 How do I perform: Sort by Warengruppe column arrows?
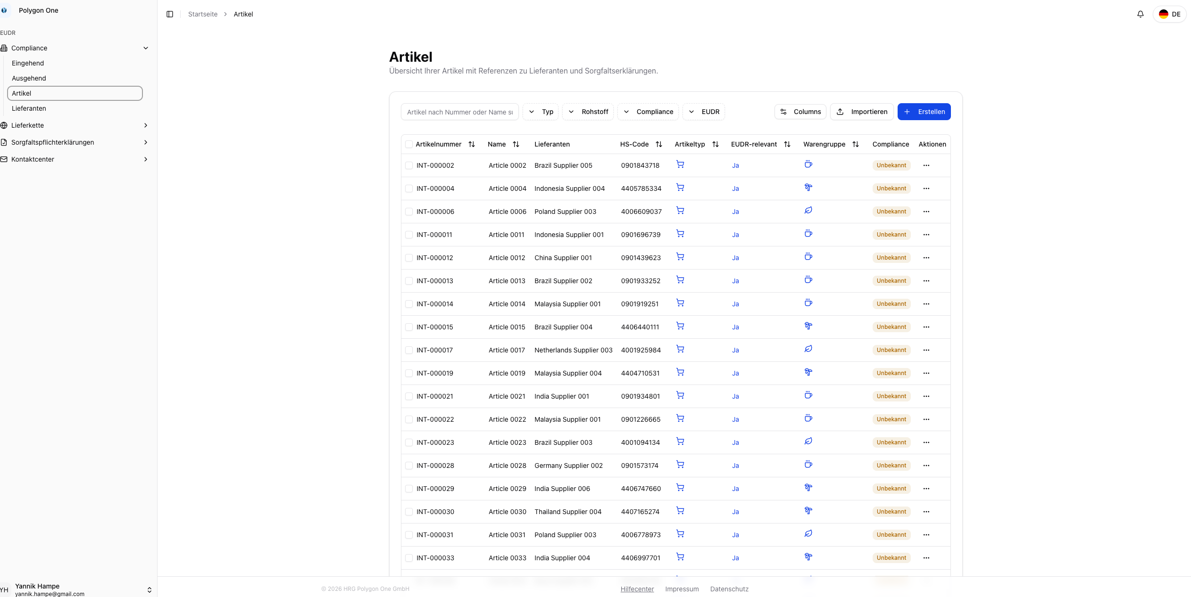[855, 144]
